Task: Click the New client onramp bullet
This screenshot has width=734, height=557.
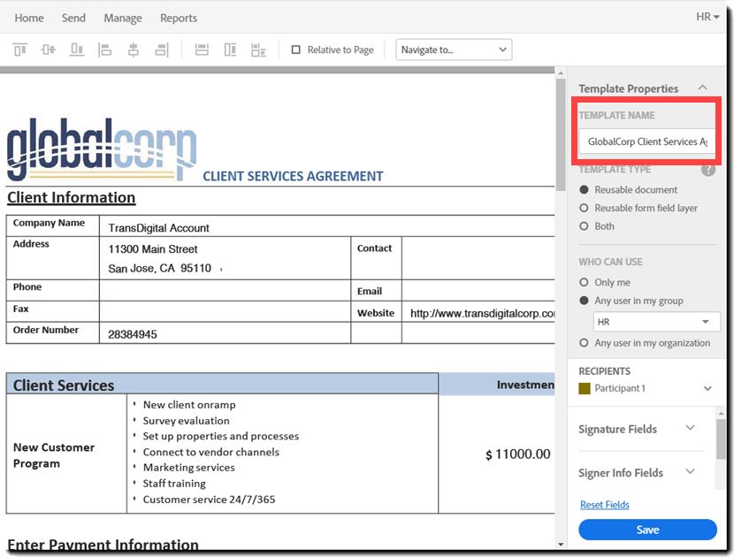Action: tap(189, 404)
